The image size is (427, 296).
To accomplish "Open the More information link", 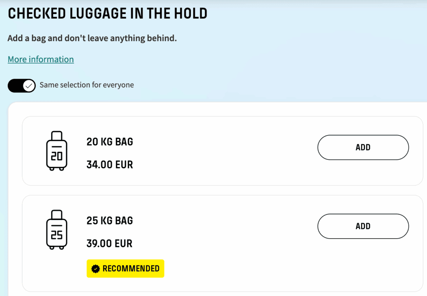I will 41,59.
